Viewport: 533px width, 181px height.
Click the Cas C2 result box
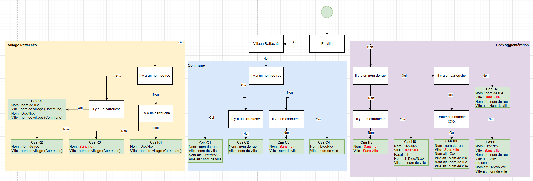(x=246, y=147)
